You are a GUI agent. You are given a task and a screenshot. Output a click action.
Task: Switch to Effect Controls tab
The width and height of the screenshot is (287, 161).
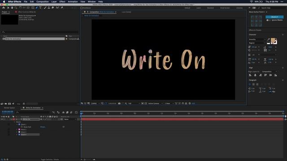pos(27,12)
